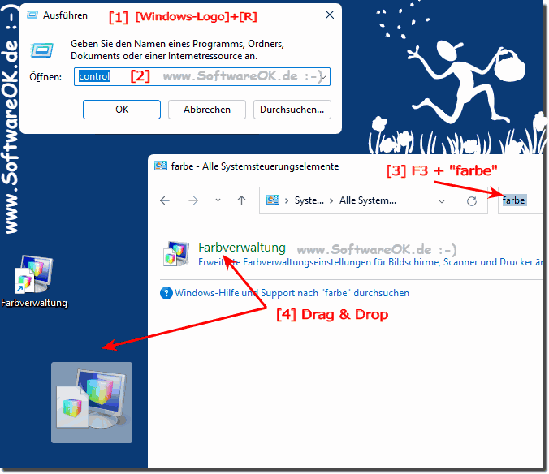549x474 pixels.
Task: Open the recent locations dropdown chevron
Action: click(218, 200)
